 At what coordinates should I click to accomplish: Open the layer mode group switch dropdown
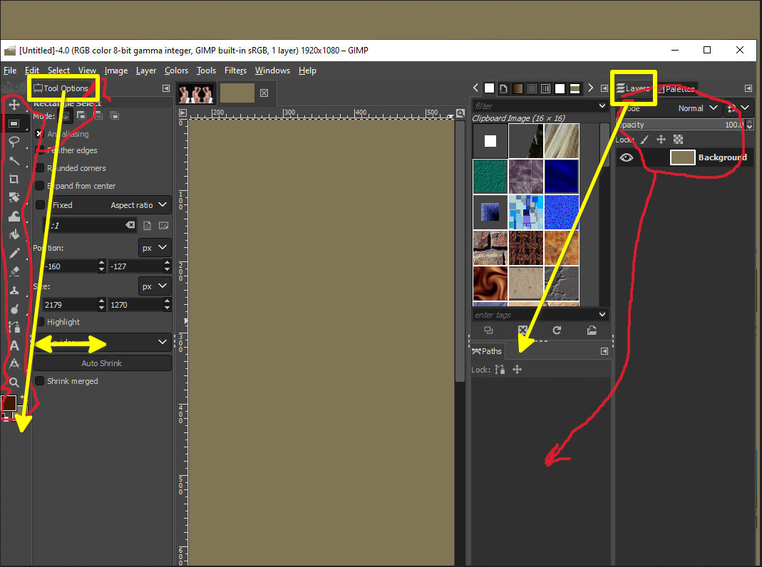coord(738,108)
